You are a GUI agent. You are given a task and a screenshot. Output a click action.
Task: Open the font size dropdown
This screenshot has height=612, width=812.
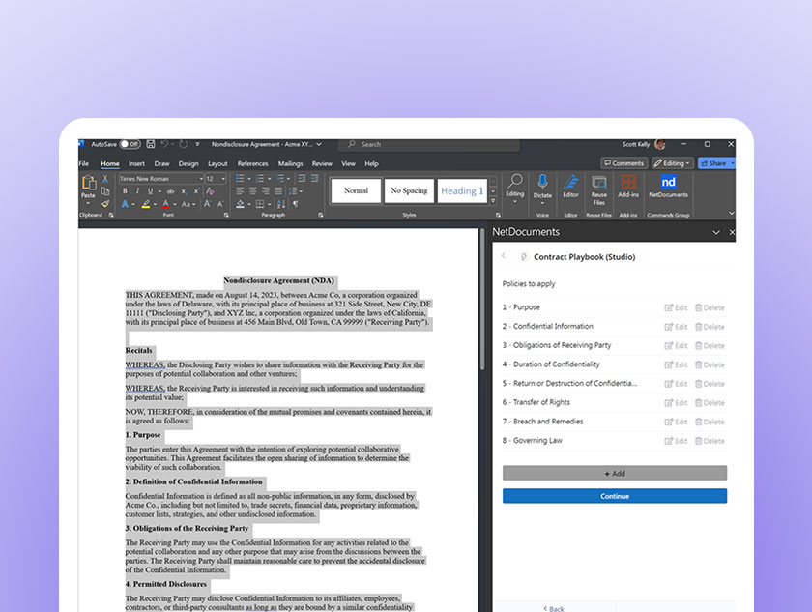point(223,179)
